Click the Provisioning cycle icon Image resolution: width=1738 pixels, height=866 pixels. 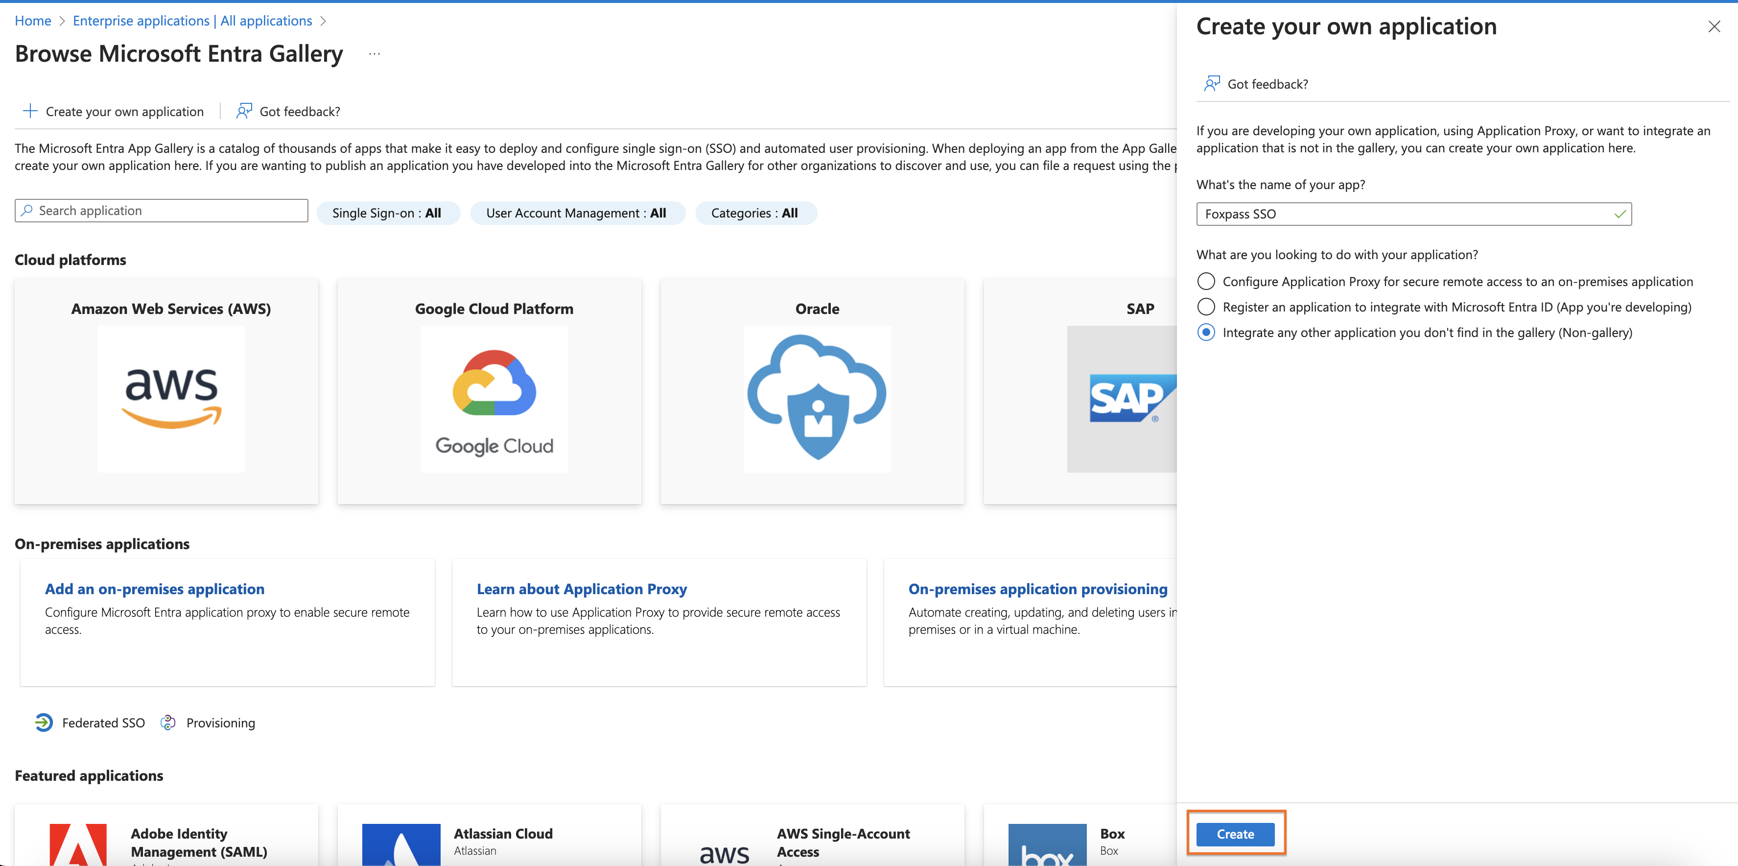click(x=168, y=723)
